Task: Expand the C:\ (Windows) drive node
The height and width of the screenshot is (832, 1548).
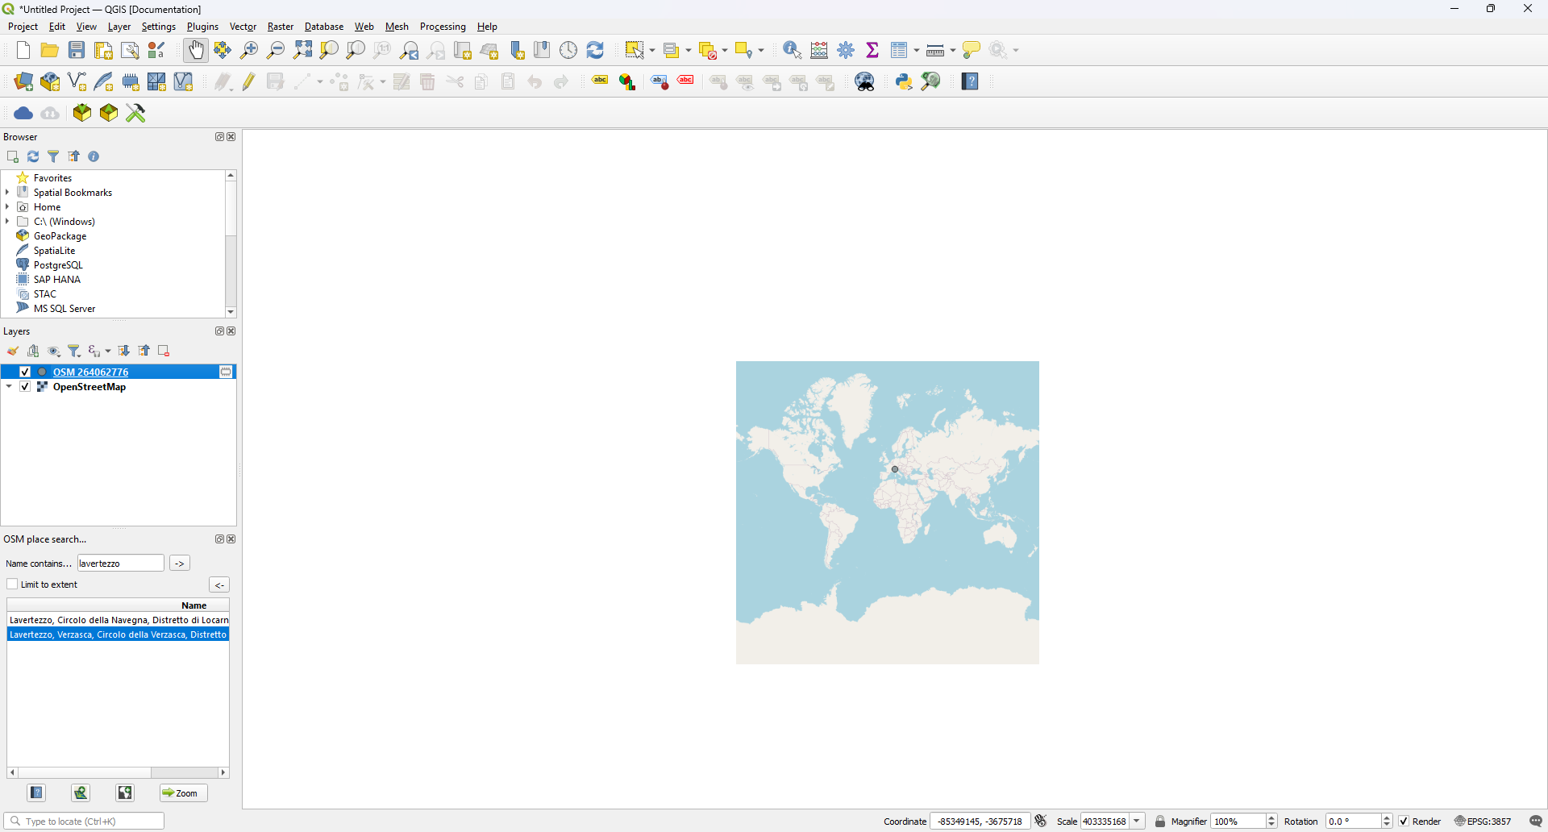Action: 7,222
